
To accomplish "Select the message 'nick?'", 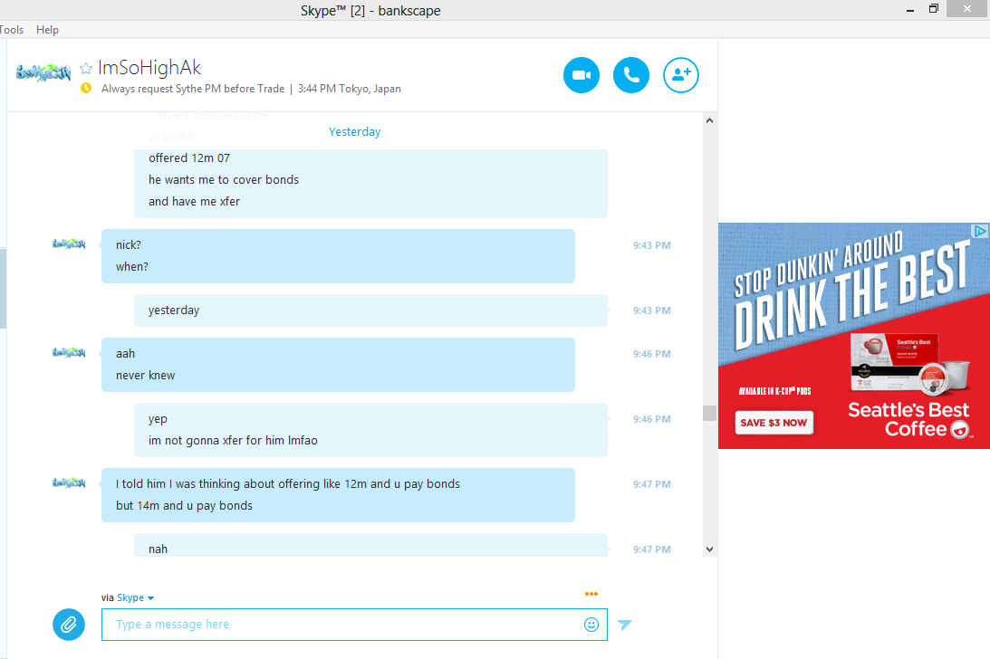I will (x=129, y=245).
